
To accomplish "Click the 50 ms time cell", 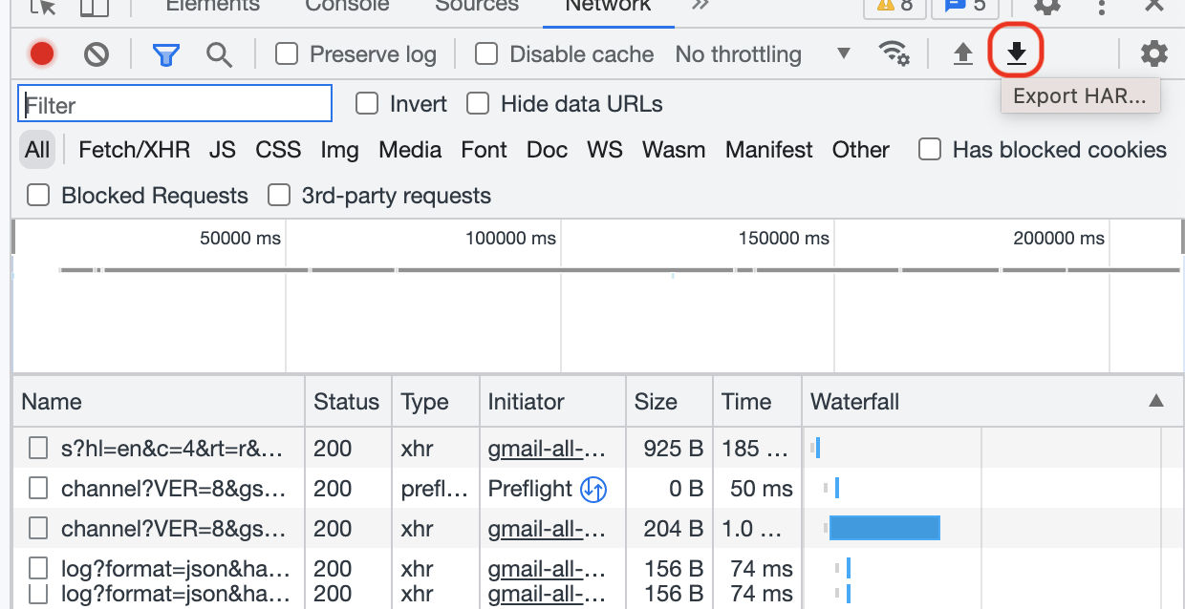I will (x=762, y=489).
